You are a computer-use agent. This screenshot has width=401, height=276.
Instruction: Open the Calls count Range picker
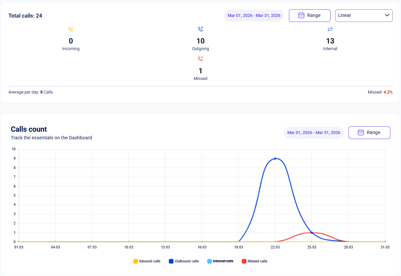click(369, 133)
